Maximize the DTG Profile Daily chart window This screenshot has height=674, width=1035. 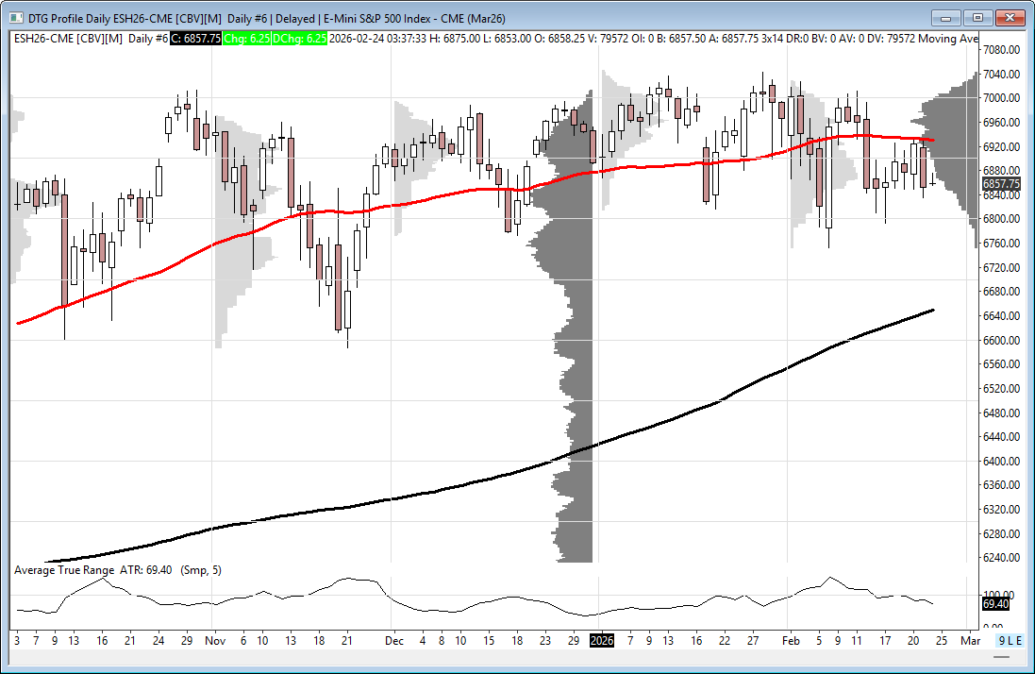(977, 17)
